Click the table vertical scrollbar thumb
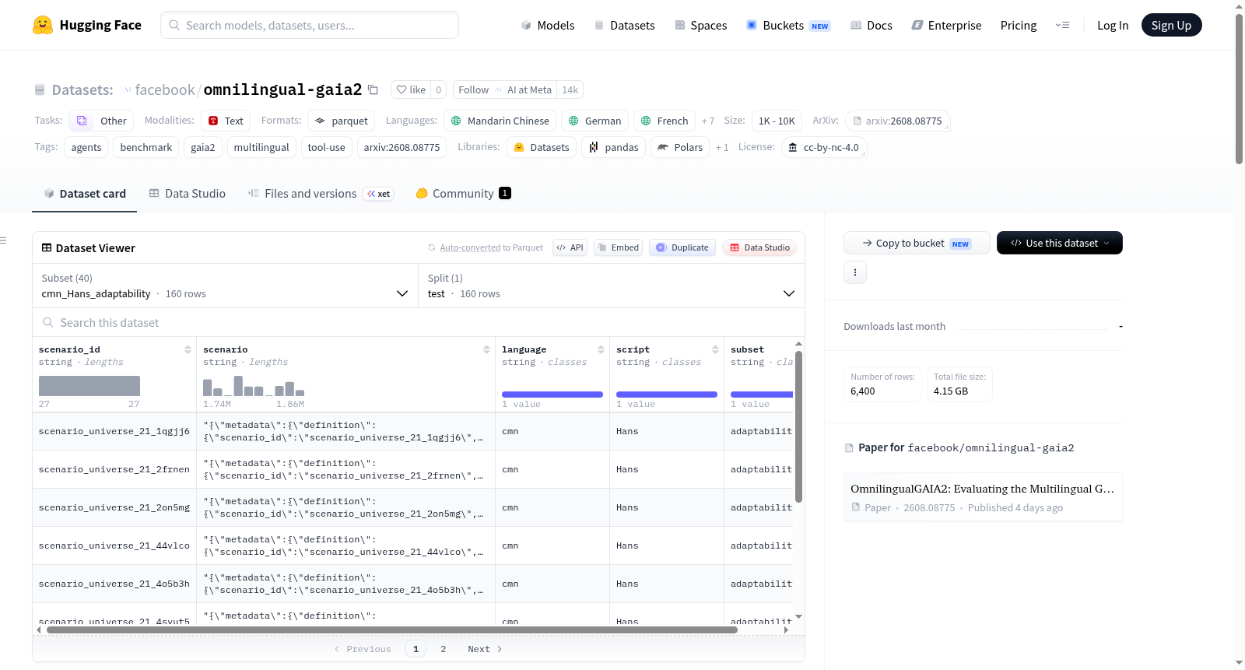The image size is (1245, 670). [x=798, y=426]
